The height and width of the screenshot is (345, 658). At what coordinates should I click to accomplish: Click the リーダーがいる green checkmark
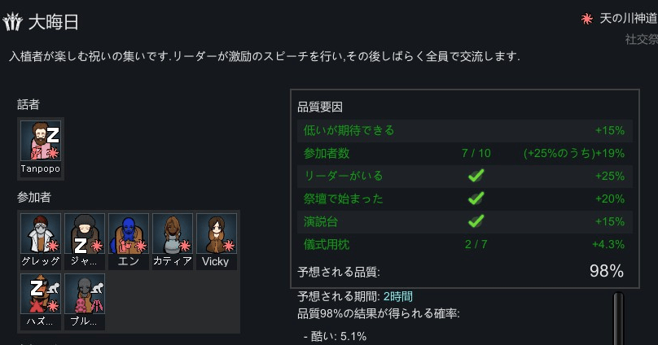click(x=476, y=176)
